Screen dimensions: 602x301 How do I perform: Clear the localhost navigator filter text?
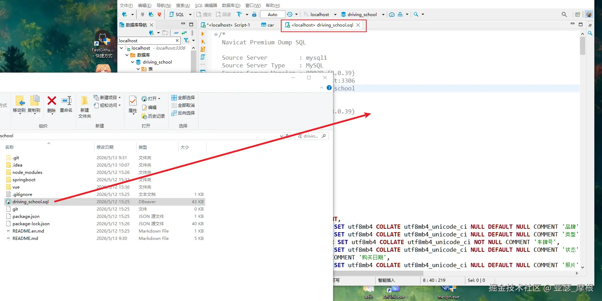[x=177, y=41]
